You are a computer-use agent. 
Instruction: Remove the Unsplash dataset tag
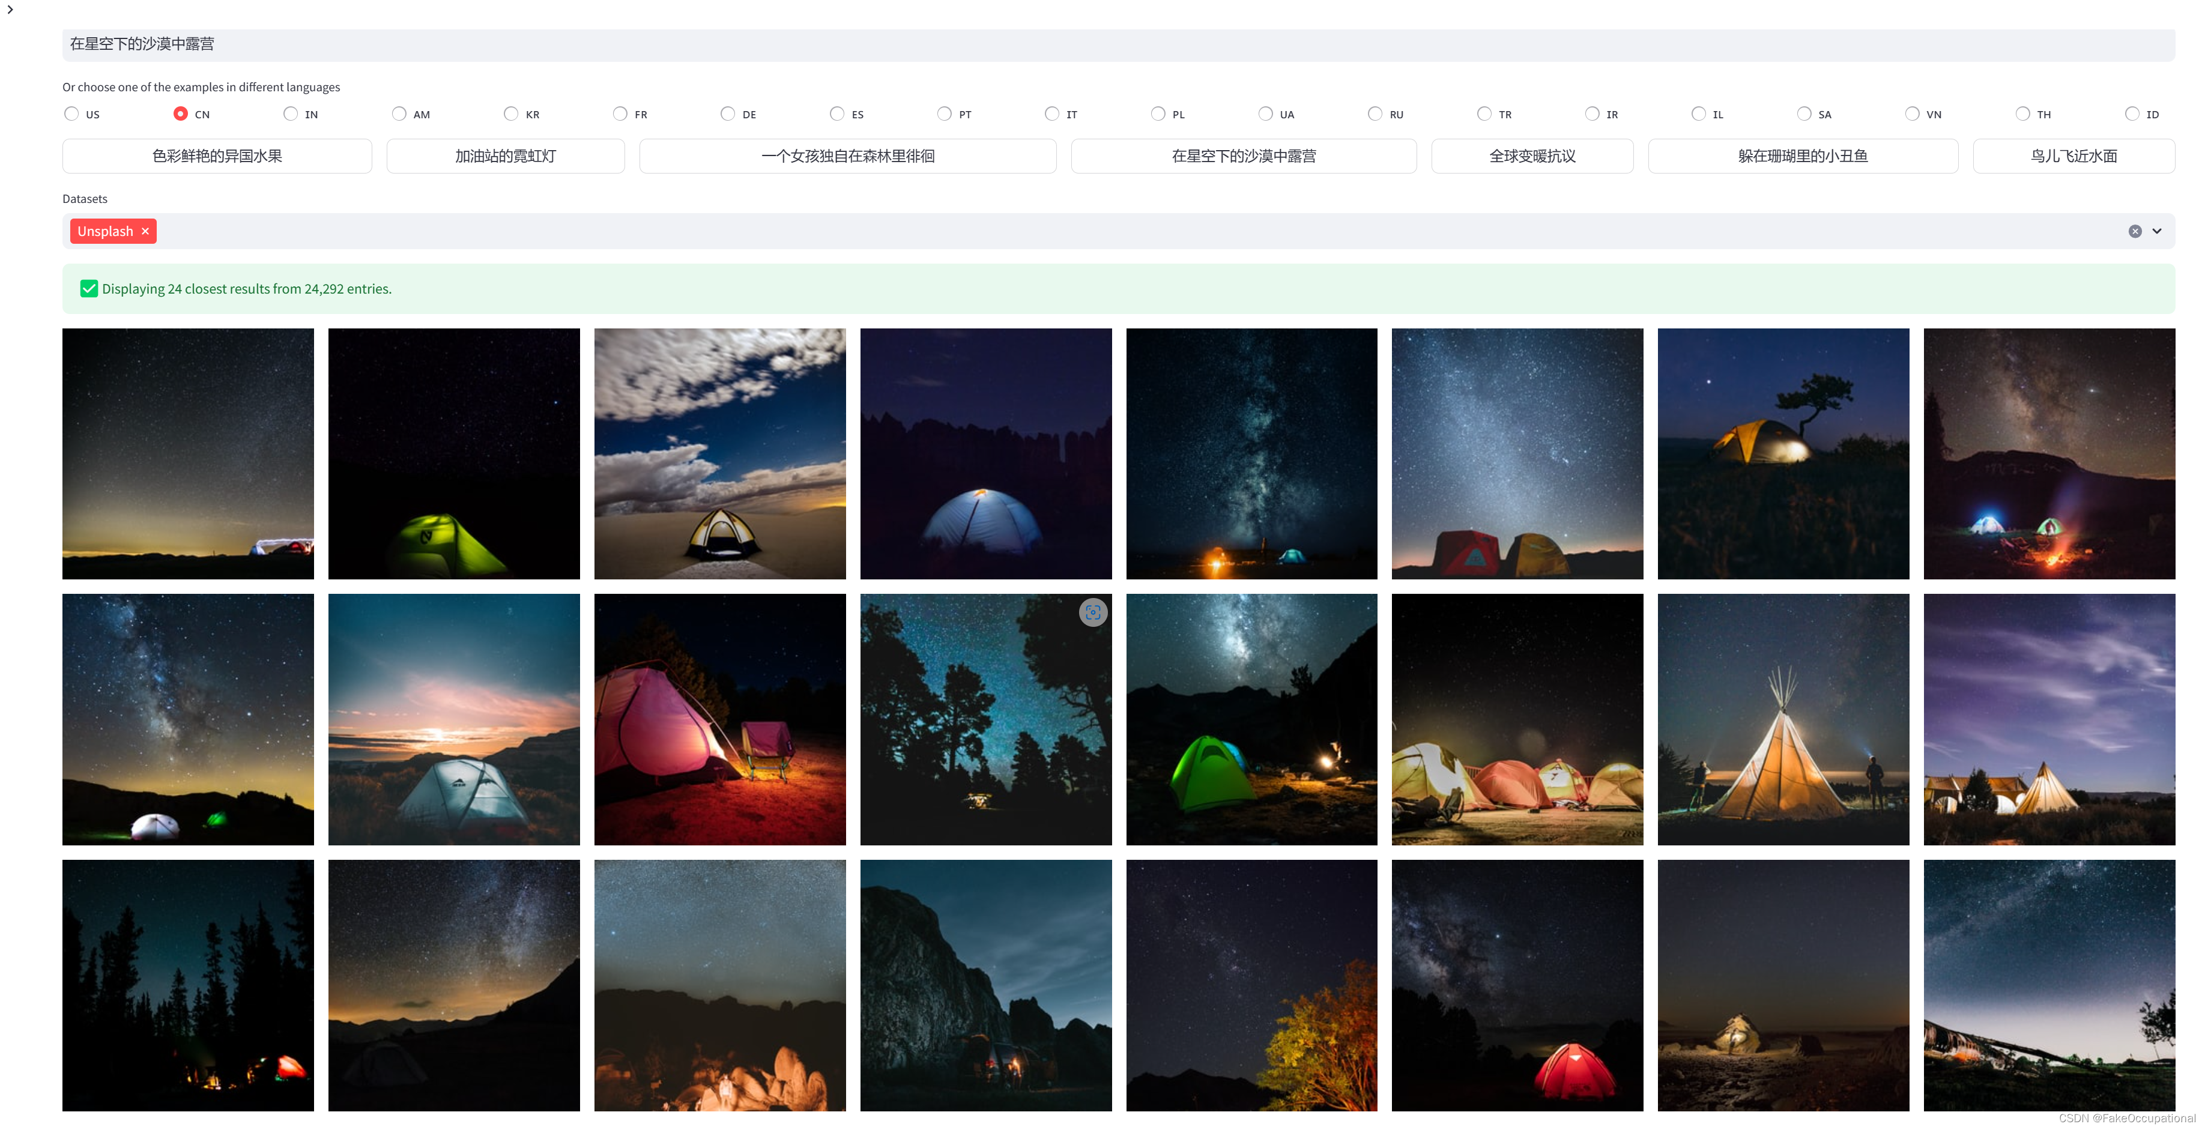[x=145, y=231]
